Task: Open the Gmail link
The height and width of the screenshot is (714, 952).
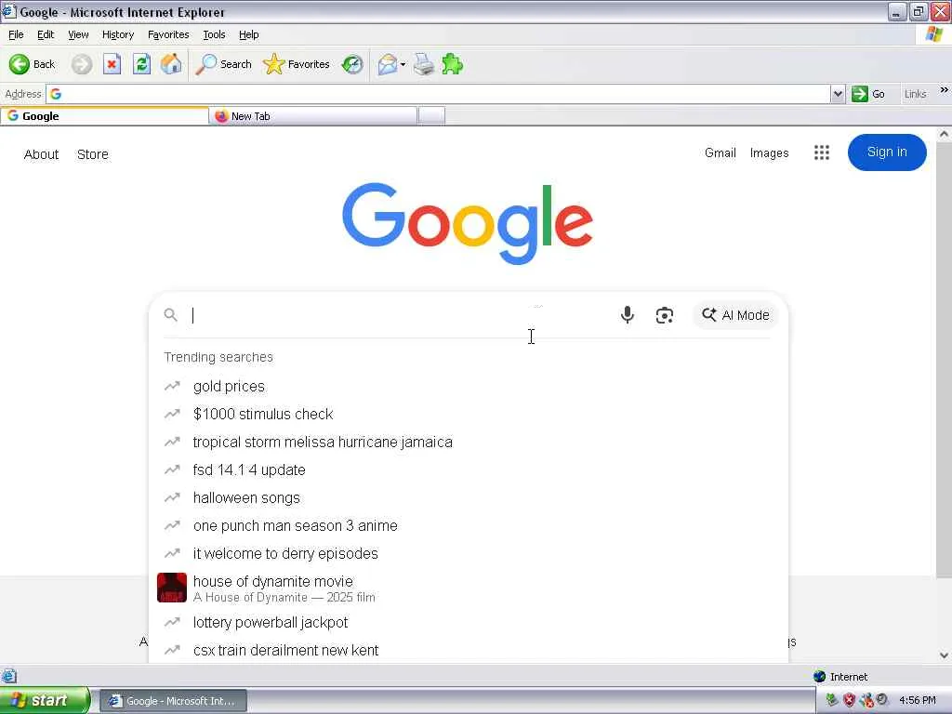Action: pos(721,153)
